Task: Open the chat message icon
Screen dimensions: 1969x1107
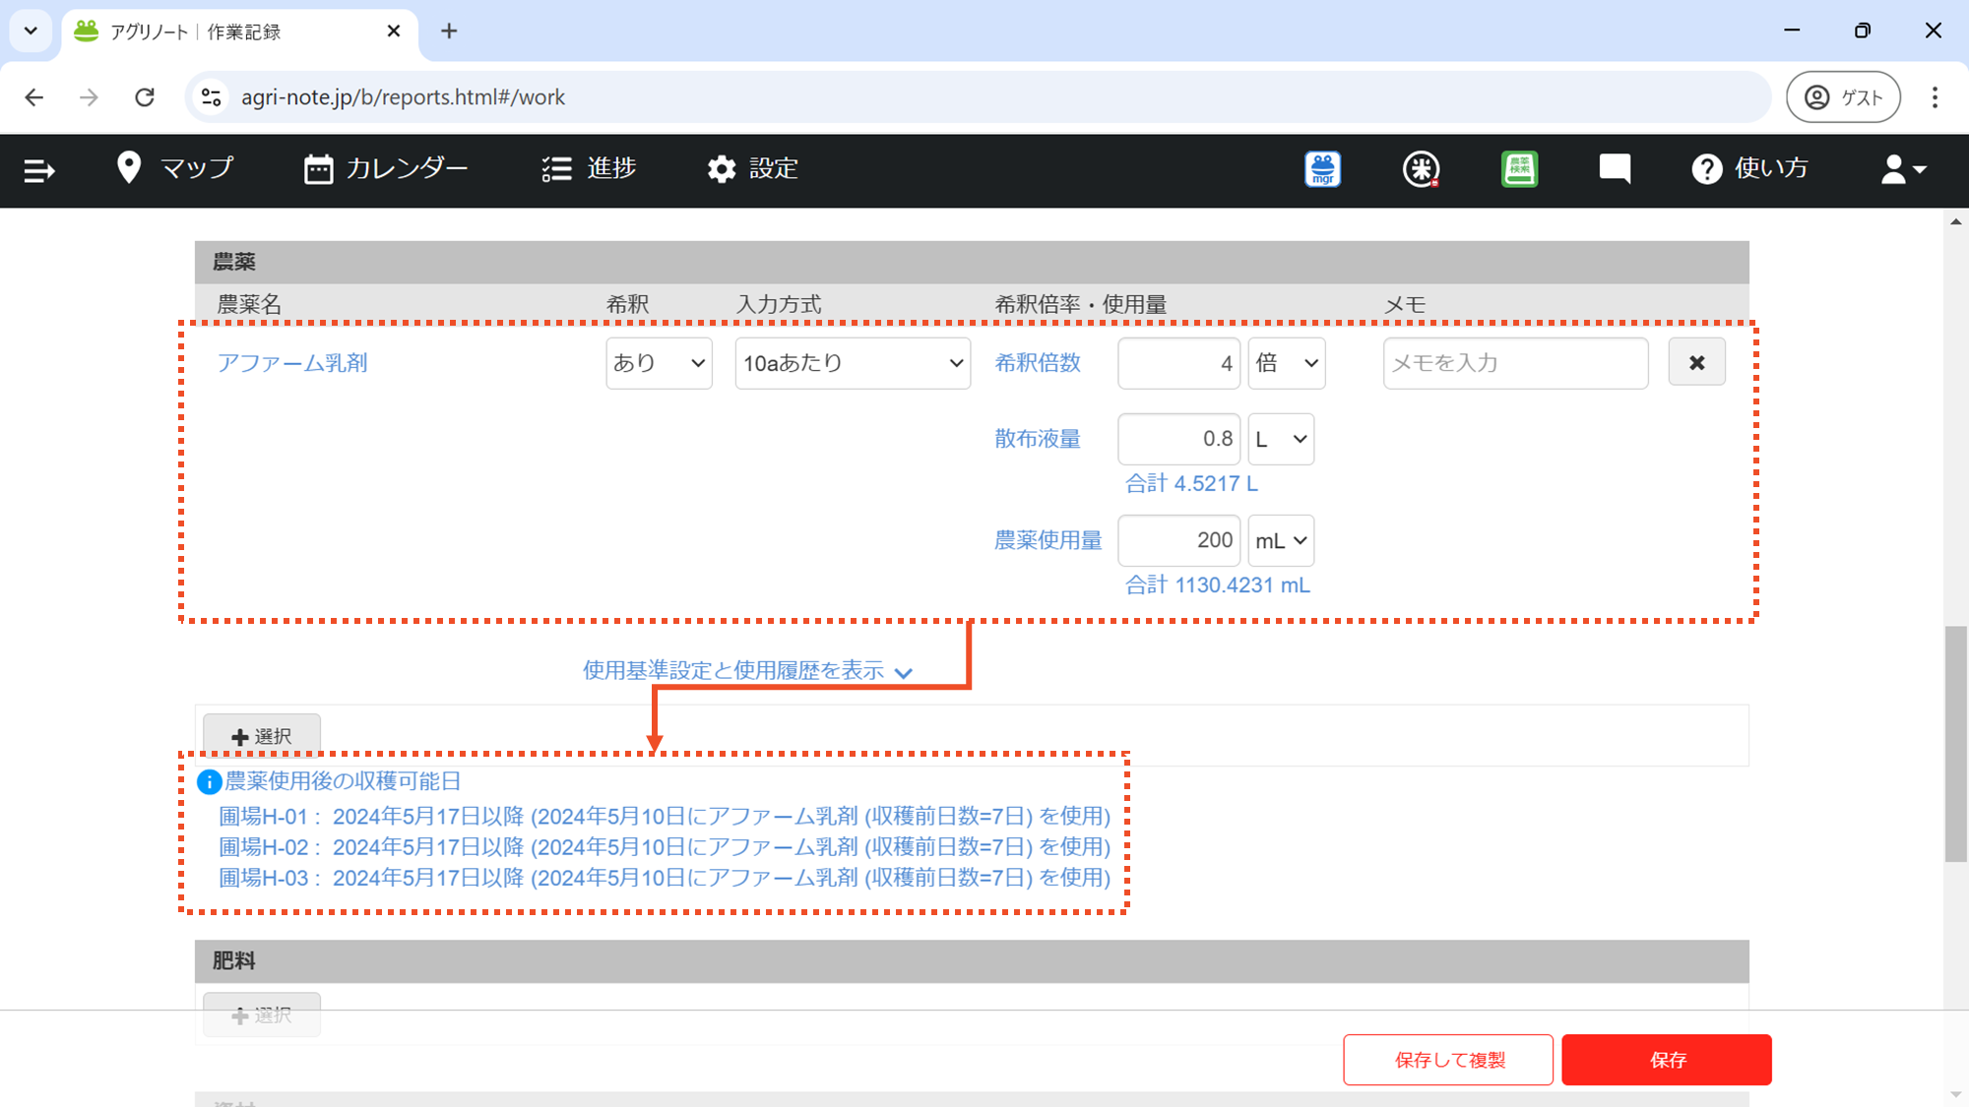Action: (x=1615, y=169)
